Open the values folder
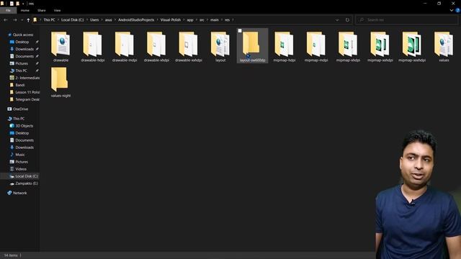The image size is (461, 259). 444,47
